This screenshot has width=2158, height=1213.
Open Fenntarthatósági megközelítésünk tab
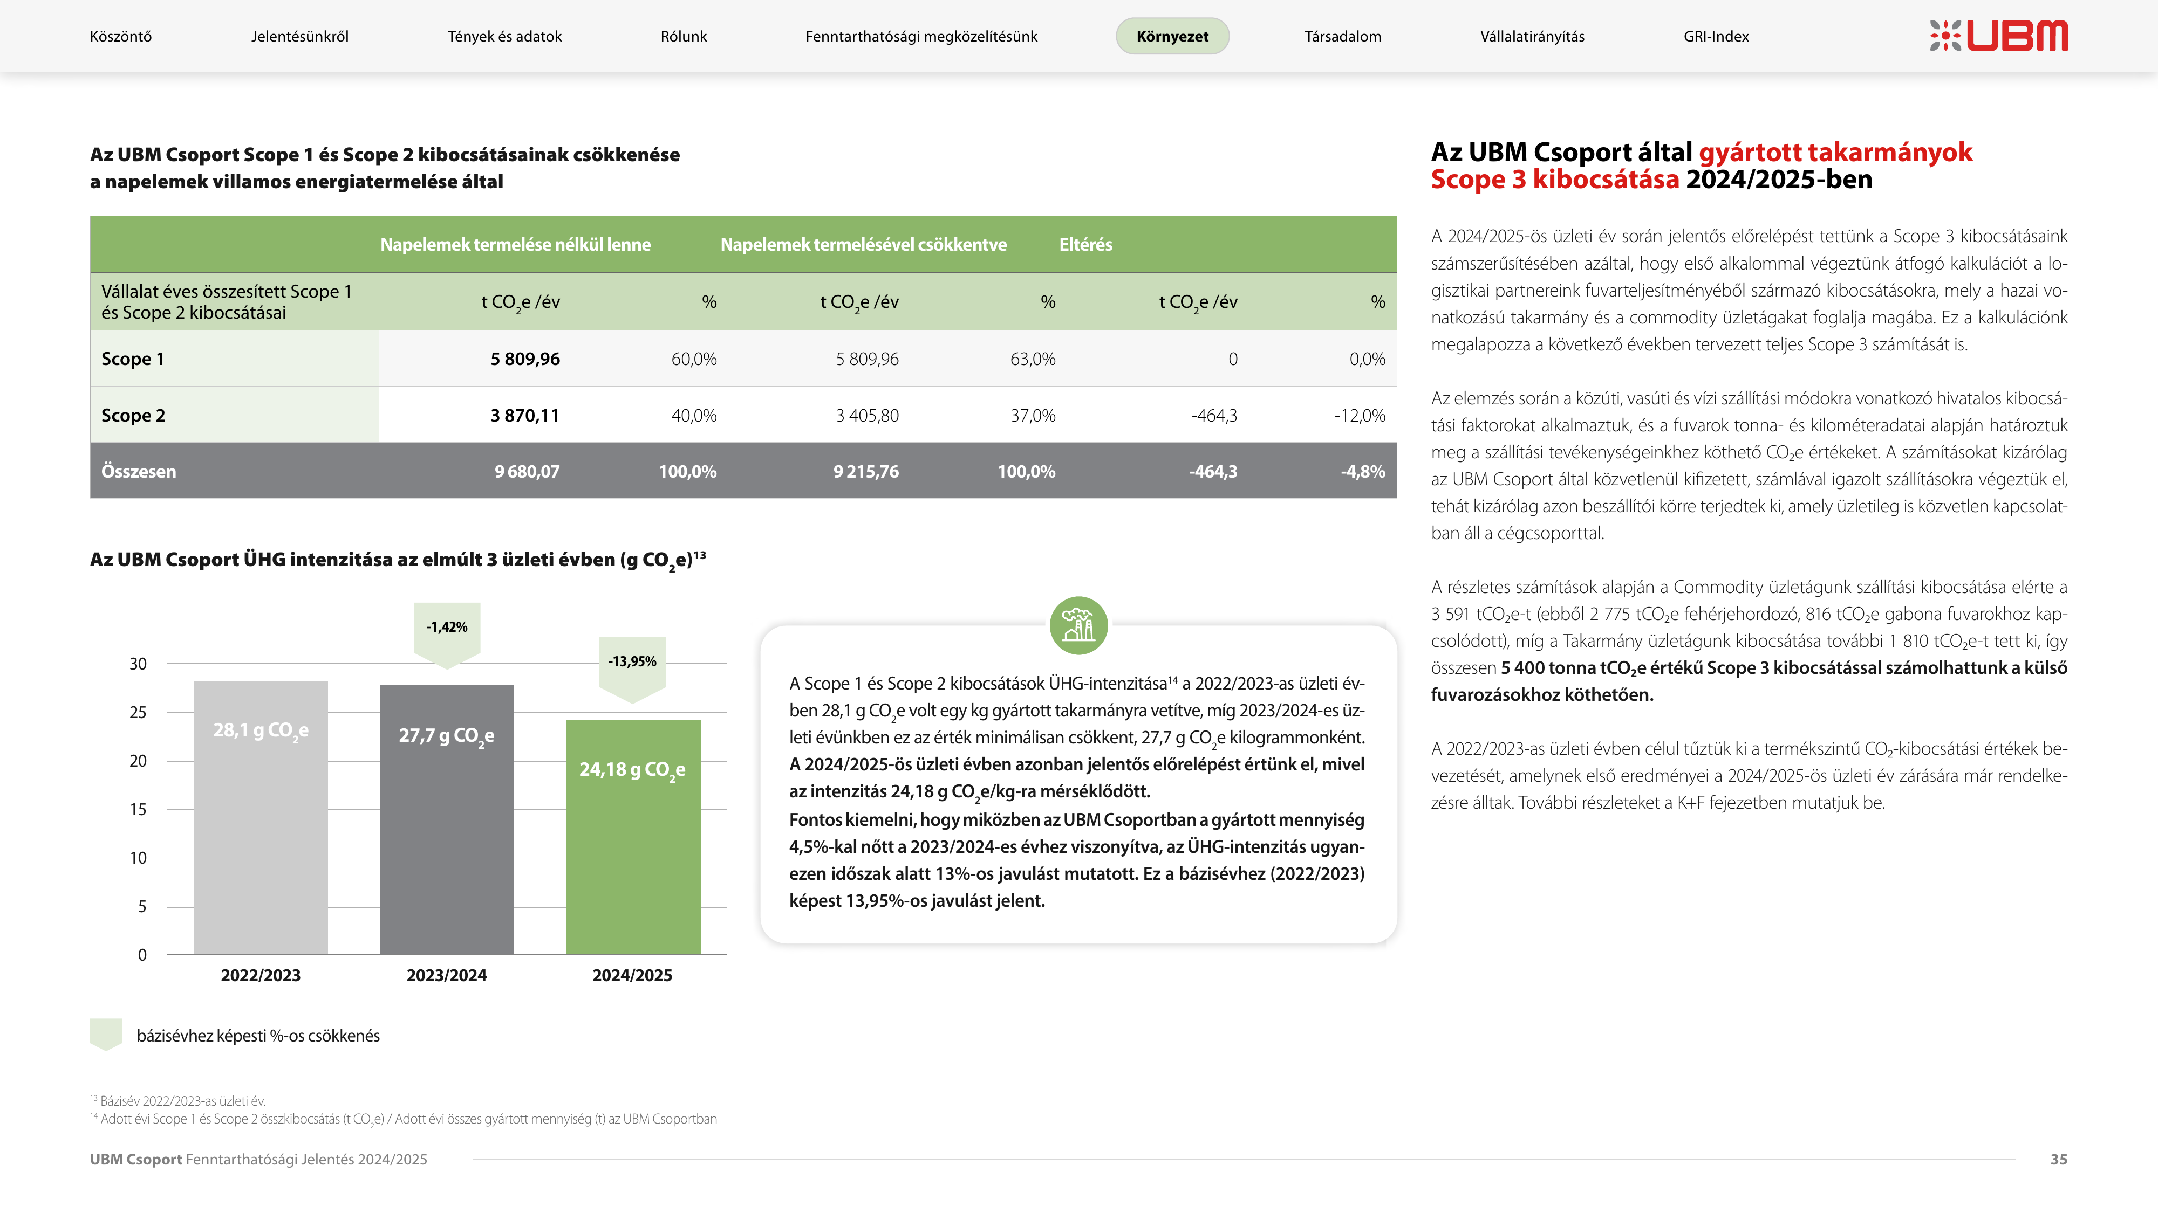(x=921, y=36)
